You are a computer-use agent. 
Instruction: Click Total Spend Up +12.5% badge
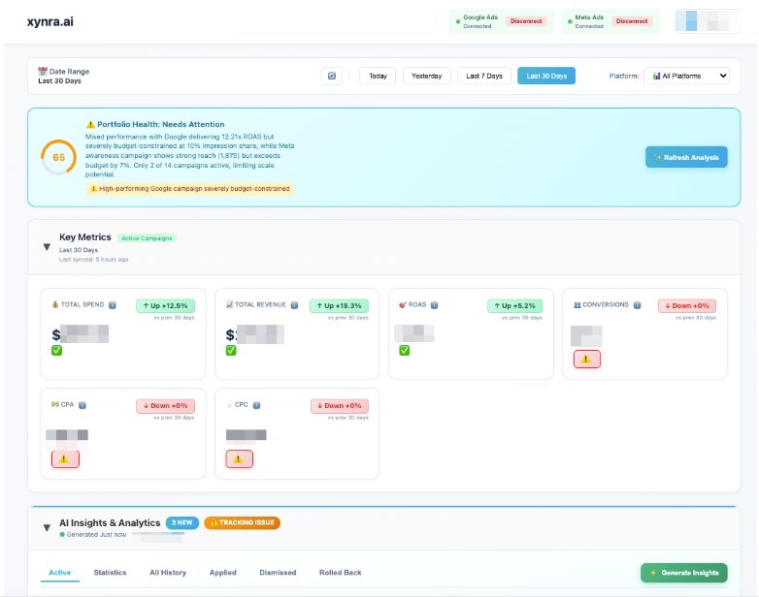[x=166, y=306]
